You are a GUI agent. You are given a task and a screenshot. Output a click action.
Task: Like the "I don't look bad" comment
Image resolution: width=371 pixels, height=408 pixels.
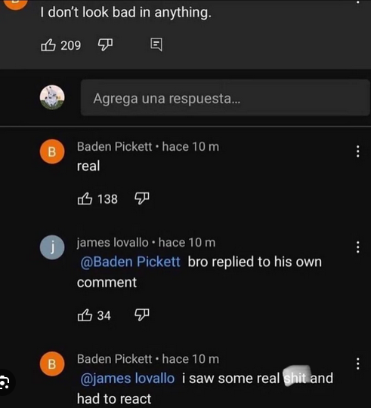point(48,45)
